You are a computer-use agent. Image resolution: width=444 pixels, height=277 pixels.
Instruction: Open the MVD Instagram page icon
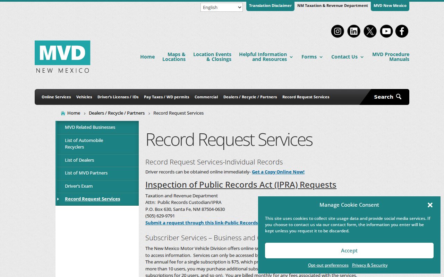pos(338,31)
